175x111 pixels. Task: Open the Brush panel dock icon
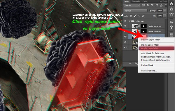pyautogui.click(x=171, y=27)
